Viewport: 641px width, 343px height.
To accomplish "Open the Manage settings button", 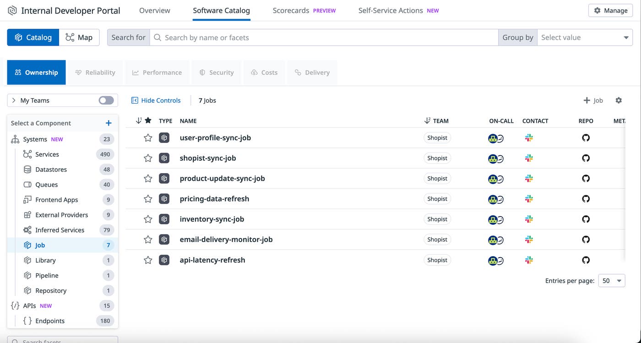I will pos(610,10).
